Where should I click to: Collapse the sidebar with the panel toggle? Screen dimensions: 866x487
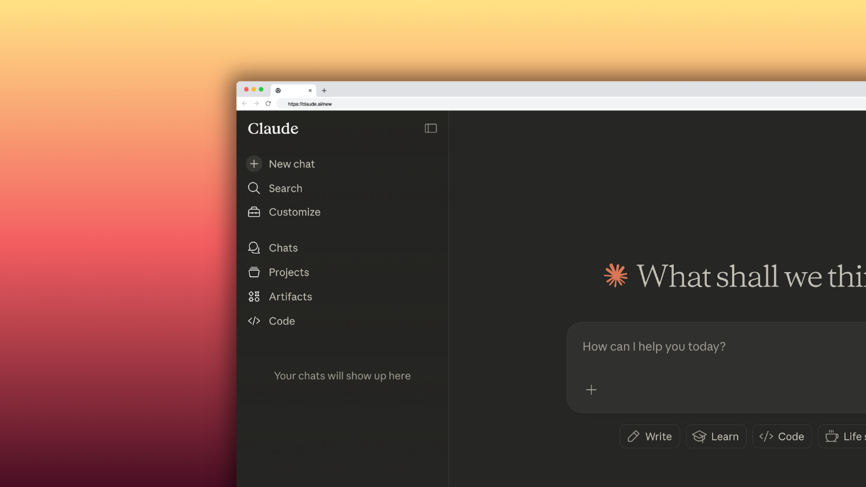(430, 129)
